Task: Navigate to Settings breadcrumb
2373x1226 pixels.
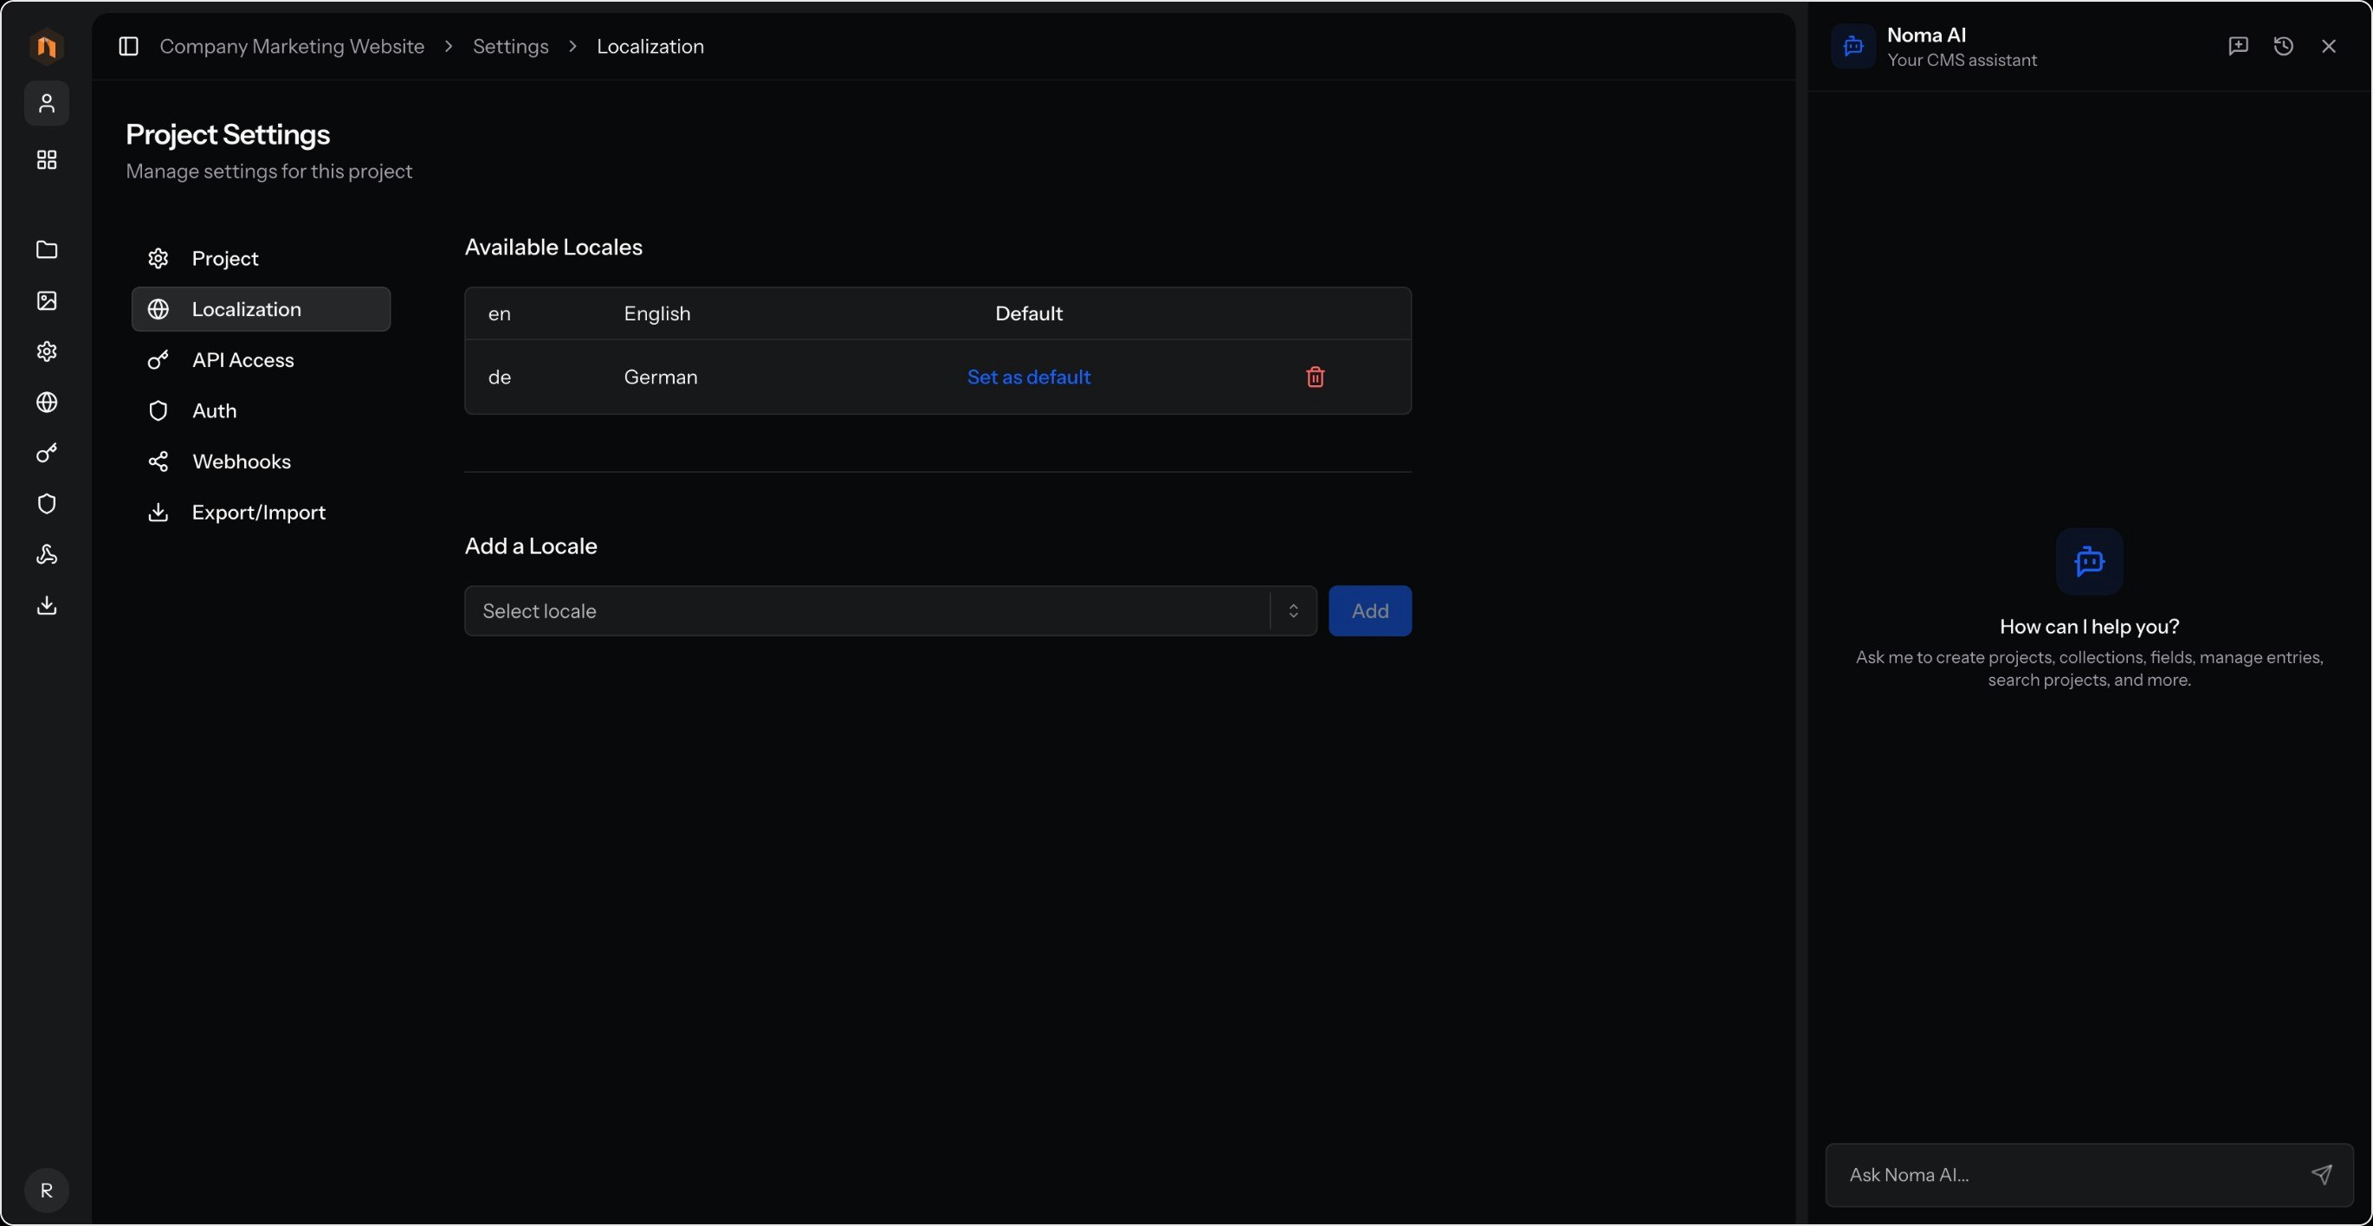Action: [510, 46]
